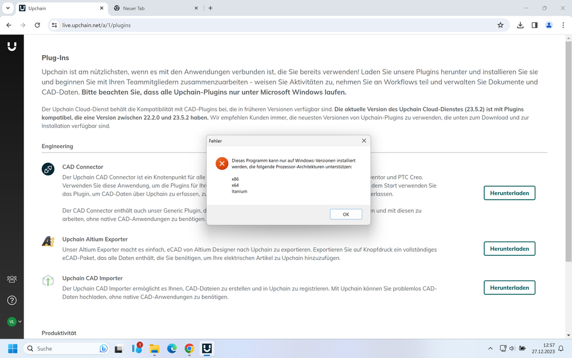Open browser downloads icon

tap(520, 25)
